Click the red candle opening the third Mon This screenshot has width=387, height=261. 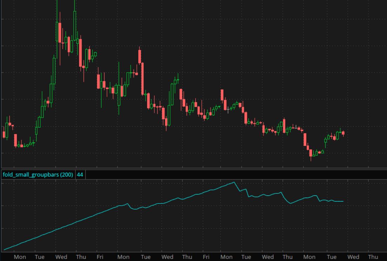click(x=222, y=95)
